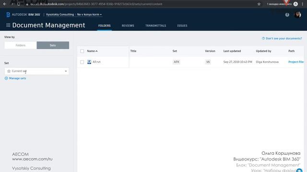Viewport: 307px width, 172px height.
Task: Open the help question mark icon
Action: coord(287,15)
